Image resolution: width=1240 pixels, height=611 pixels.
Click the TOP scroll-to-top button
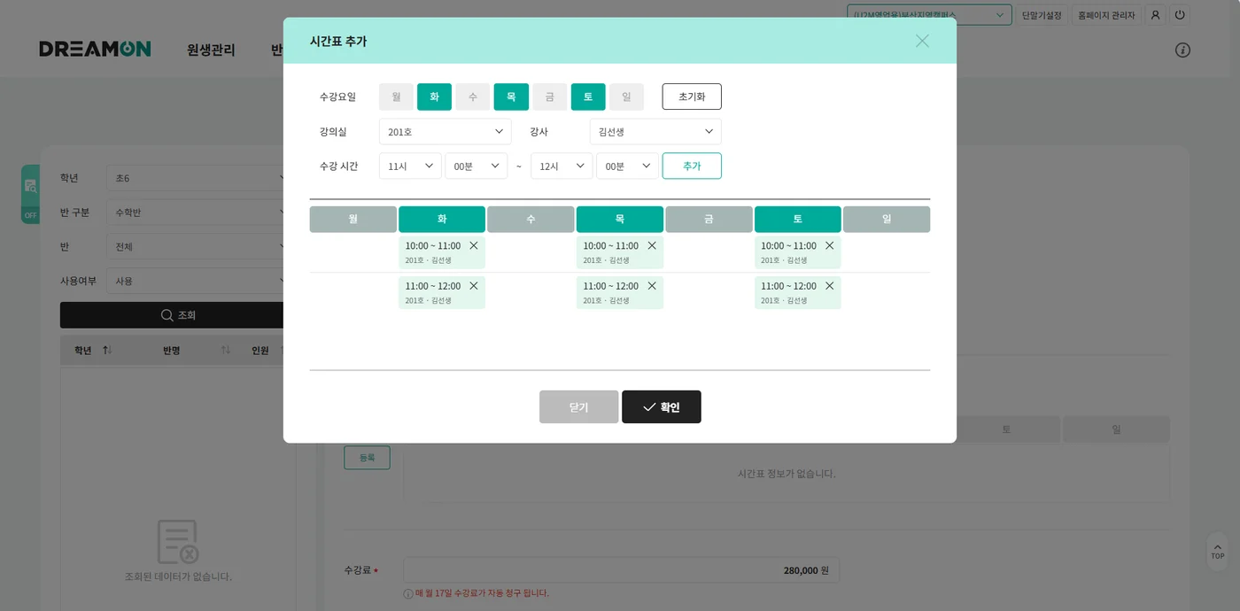1218,551
